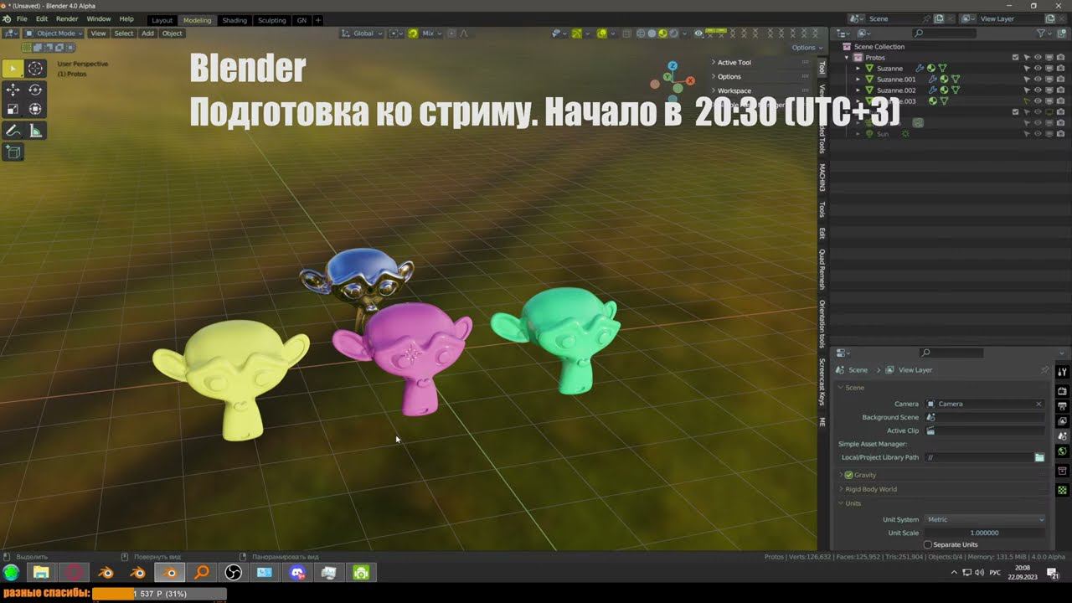Enable the Separate Units checkbox
The height and width of the screenshot is (603, 1072).
(x=928, y=544)
